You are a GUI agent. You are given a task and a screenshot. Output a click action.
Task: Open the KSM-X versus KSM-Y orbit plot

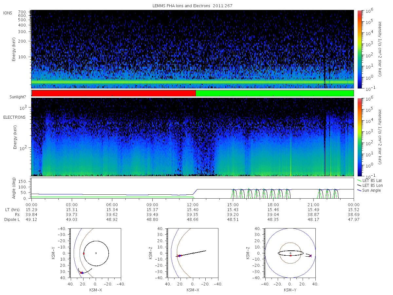pos(96,253)
